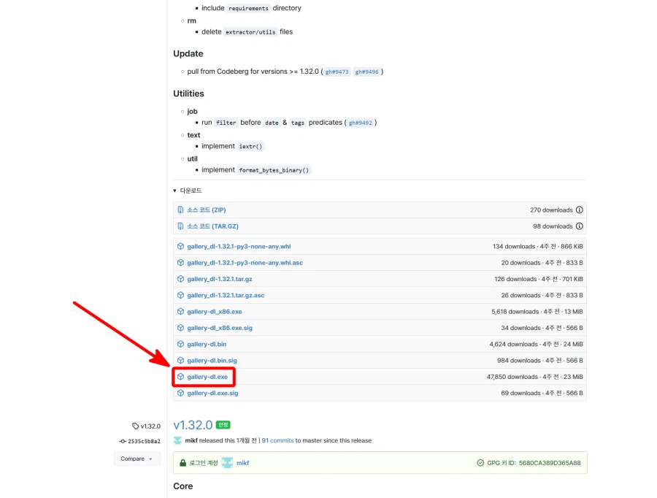Click info icon next to 270 downloads
657x498 pixels.
[579, 210]
